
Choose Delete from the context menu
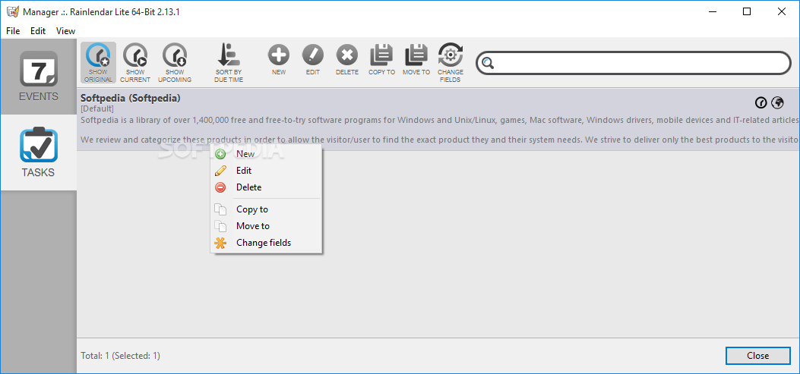pyautogui.click(x=266, y=187)
